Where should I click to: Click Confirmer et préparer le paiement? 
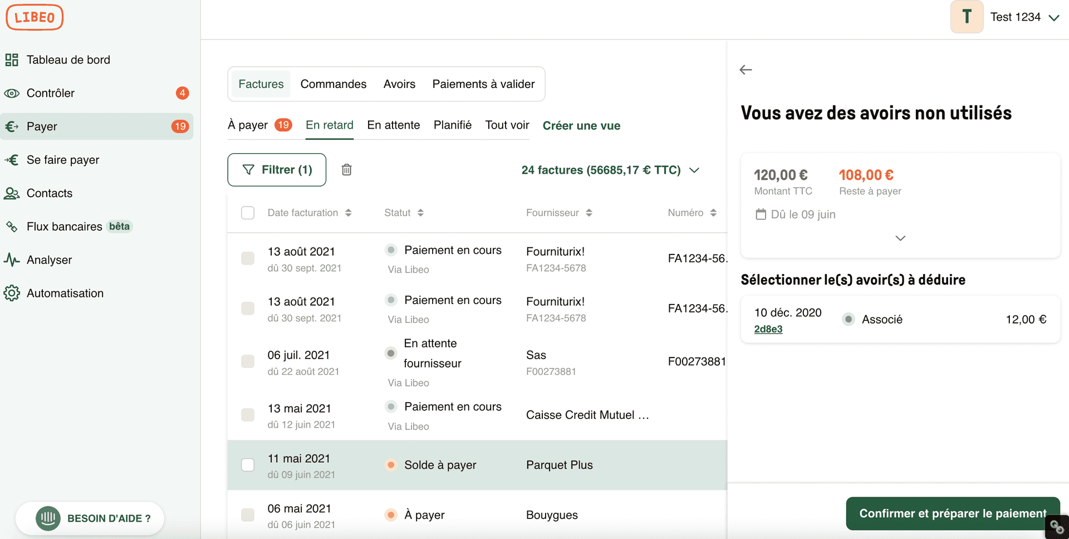point(953,513)
